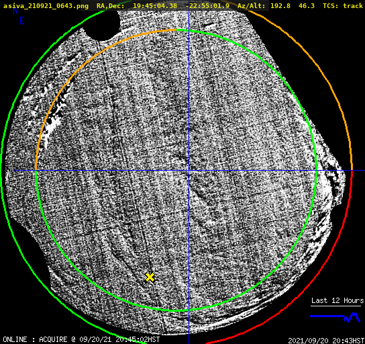
Task: Click the Dec value -22:55:01.9
Action: 207,5
